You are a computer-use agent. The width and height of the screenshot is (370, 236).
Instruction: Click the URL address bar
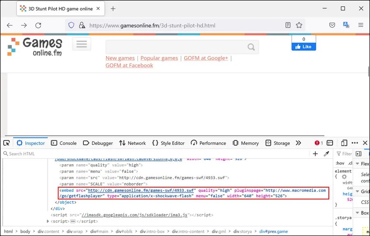click(185, 25)
